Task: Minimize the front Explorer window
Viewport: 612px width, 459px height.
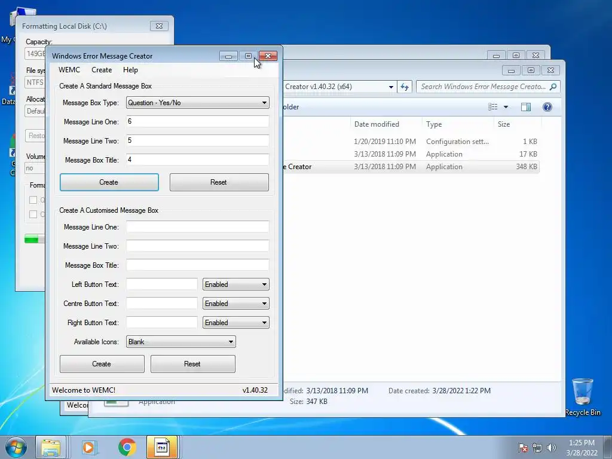Action: [x=512, y=71]
